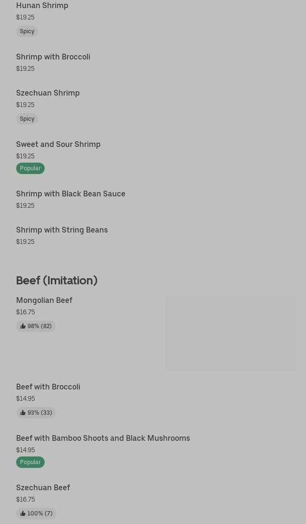This screenshot has height=524, width=306.
Task: Click Popular badge under Bamboo Shoots beef
Action: [x=30, y=462]
